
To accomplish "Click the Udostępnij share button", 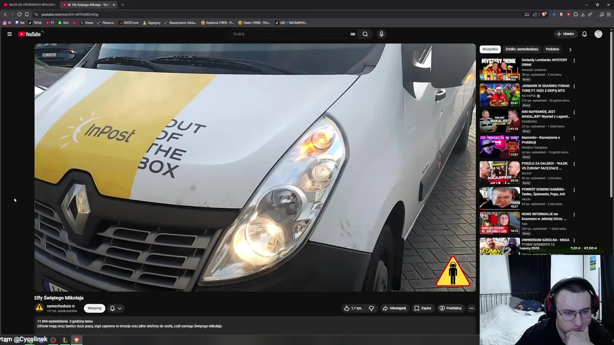I will coord(394,308).
